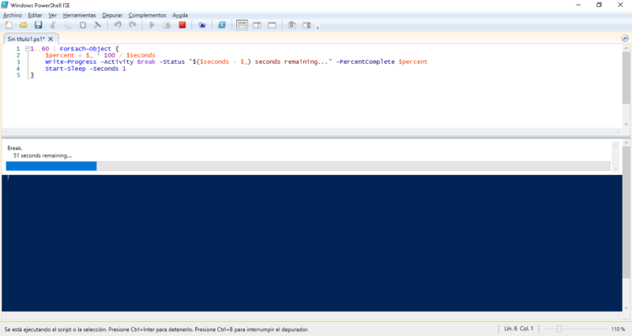Open the New Remote PowerShell Tab icon
This screenshot has width=632, height=336.
[202, 25]
